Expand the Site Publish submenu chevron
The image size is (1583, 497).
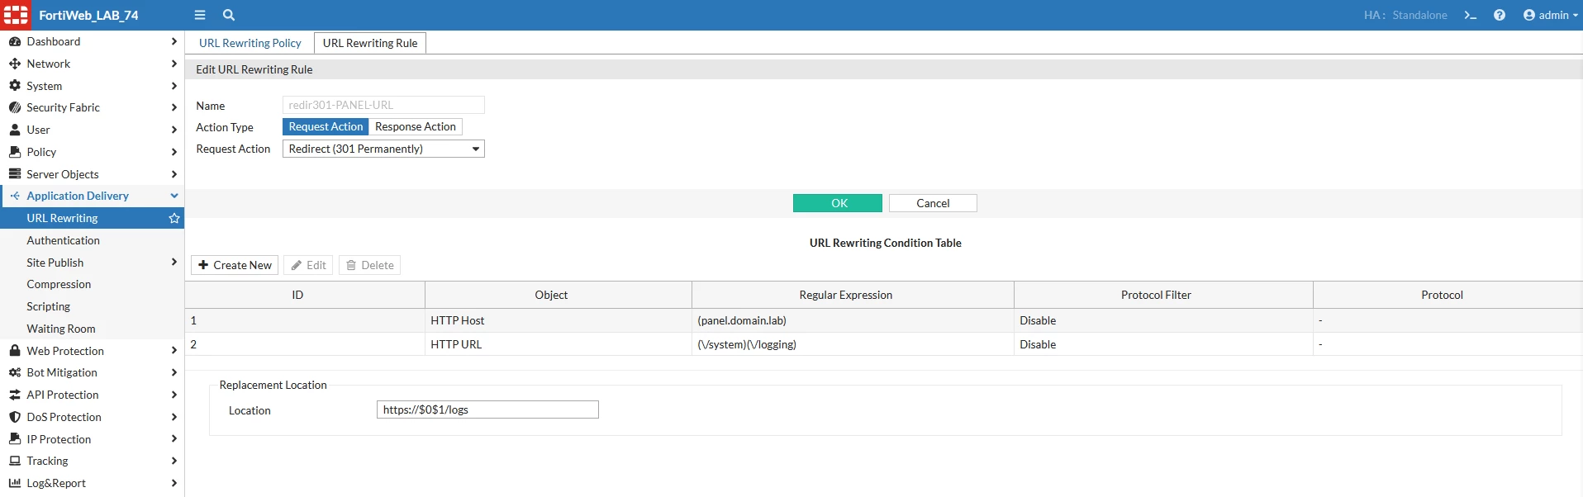coord(174,263)
